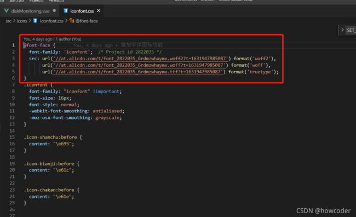Place cursor on .icon-shanchu:before selector

(x=50, y=137)
